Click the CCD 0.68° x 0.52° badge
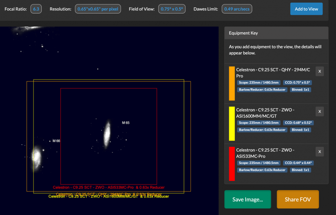Viewport: 336px width, 215px height. [298, 123]
